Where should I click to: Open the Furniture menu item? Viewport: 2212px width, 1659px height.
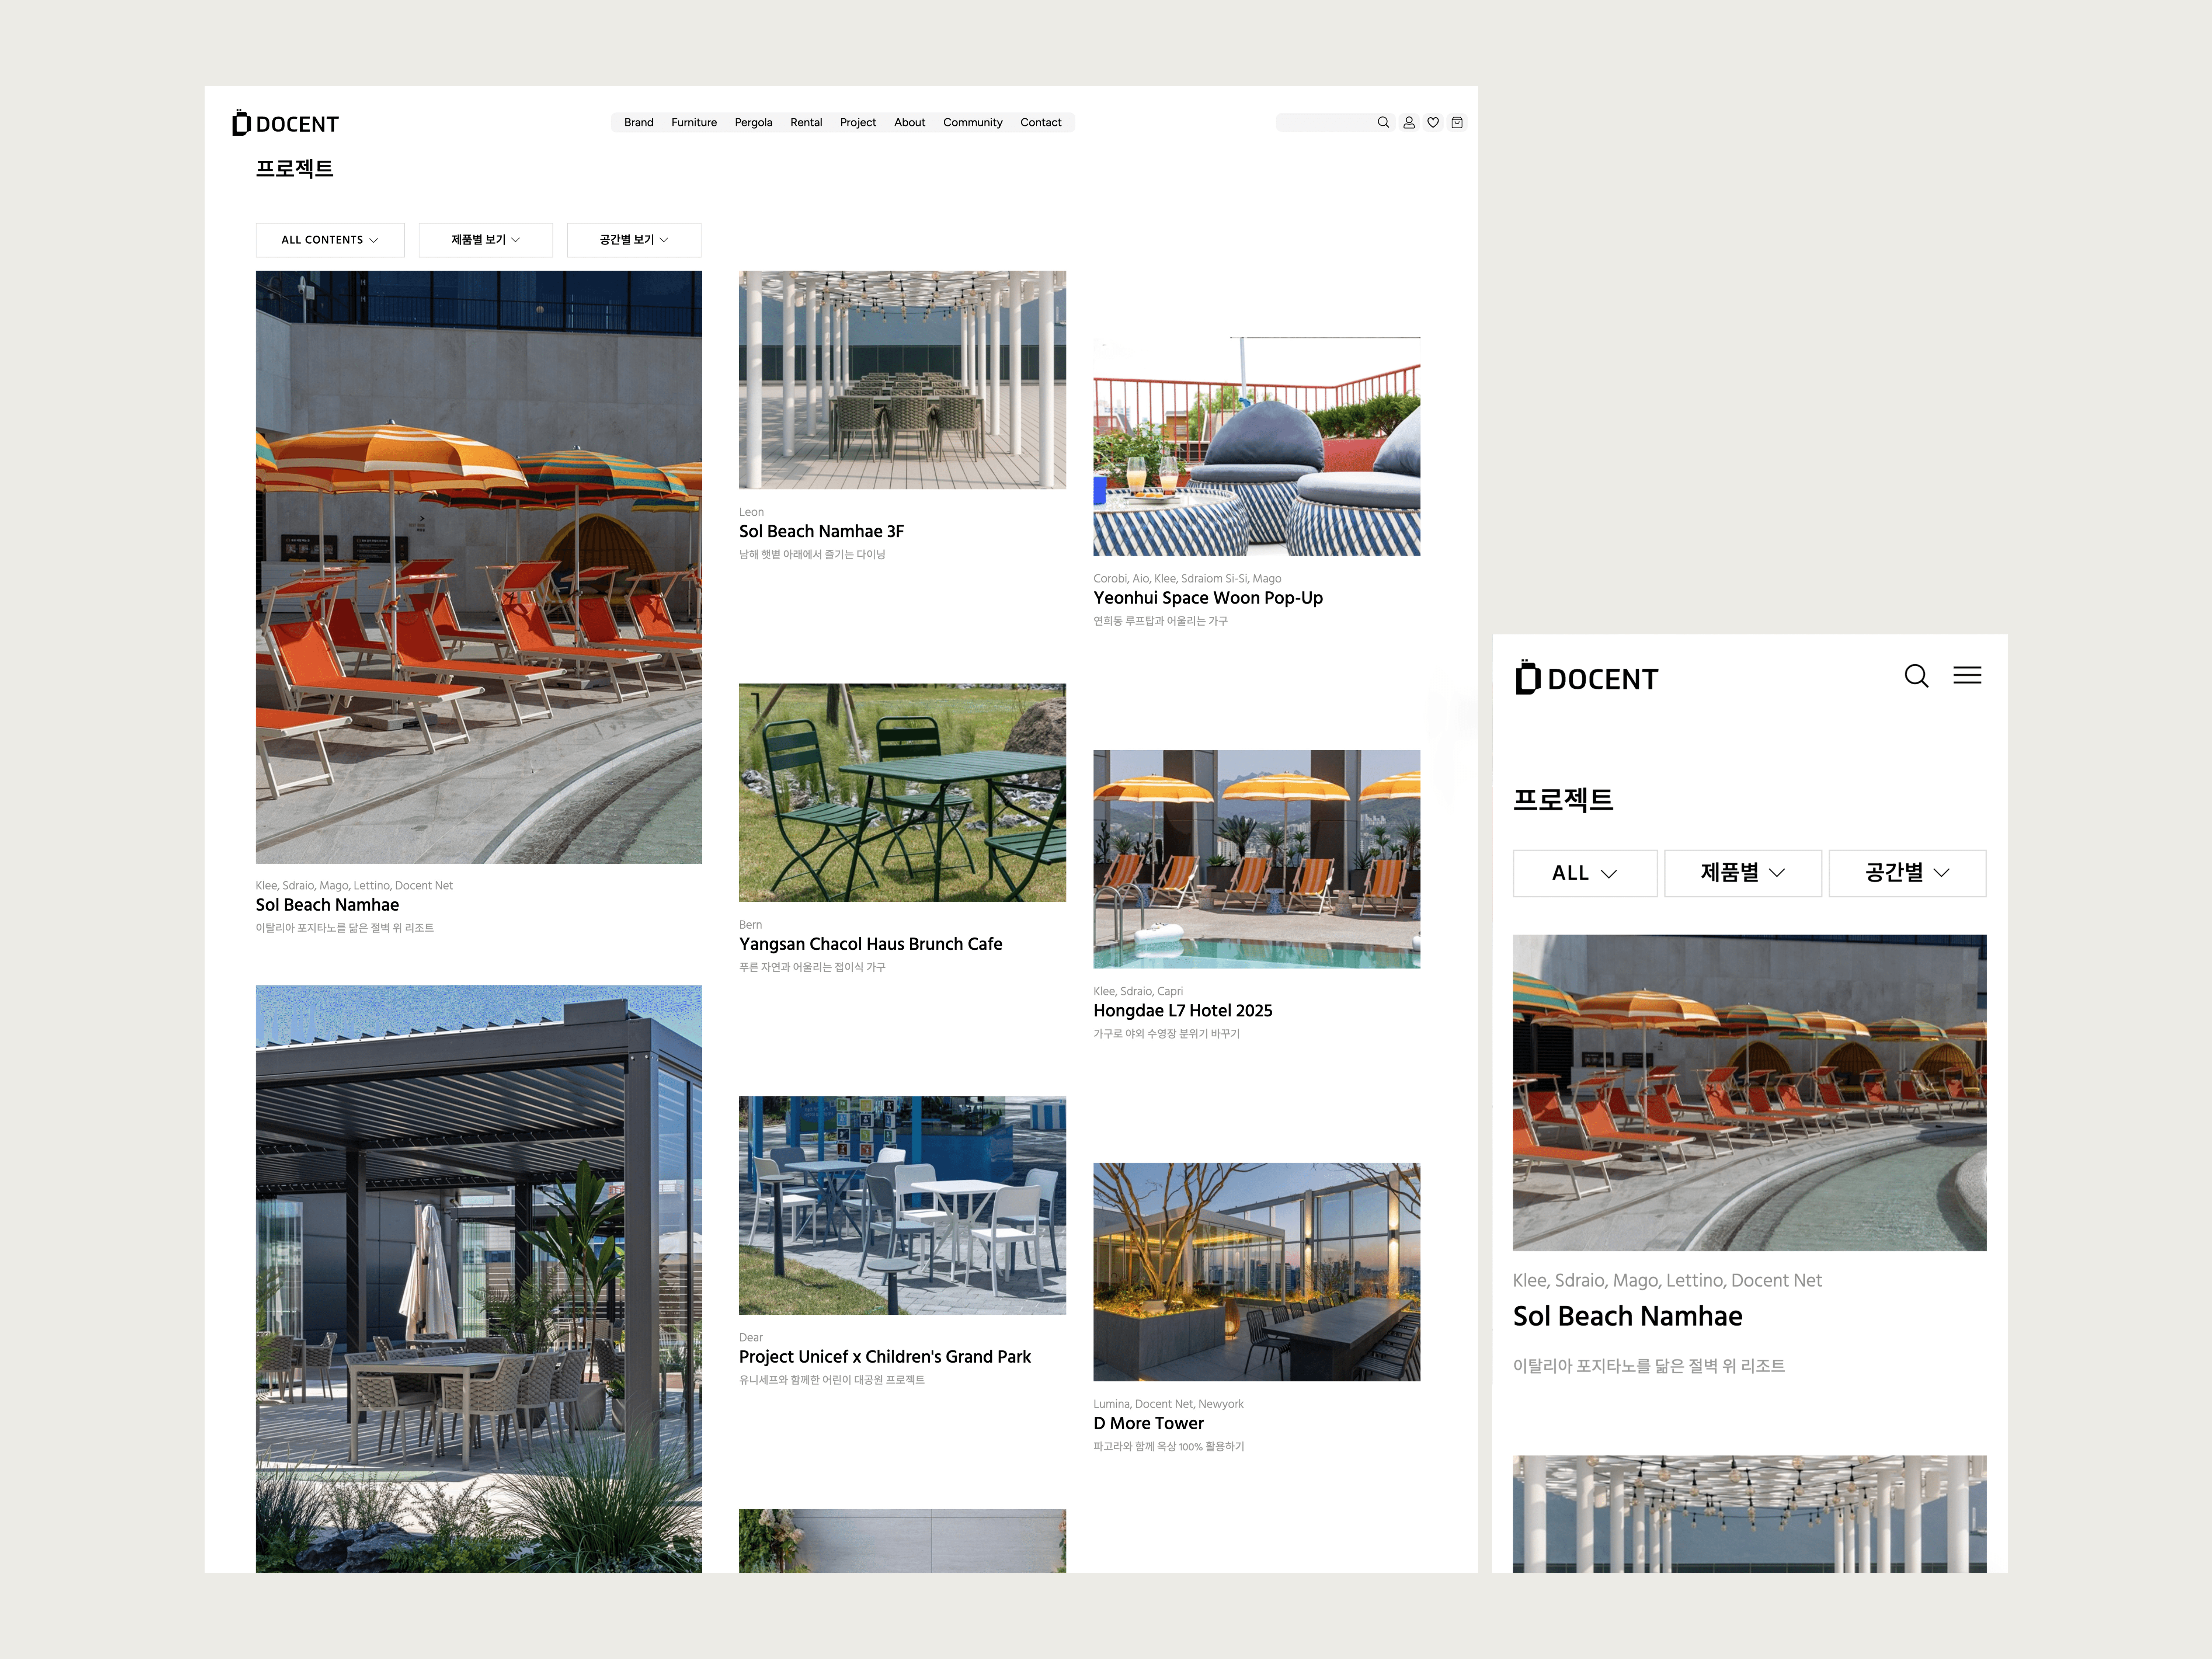(x=693, y=122)
